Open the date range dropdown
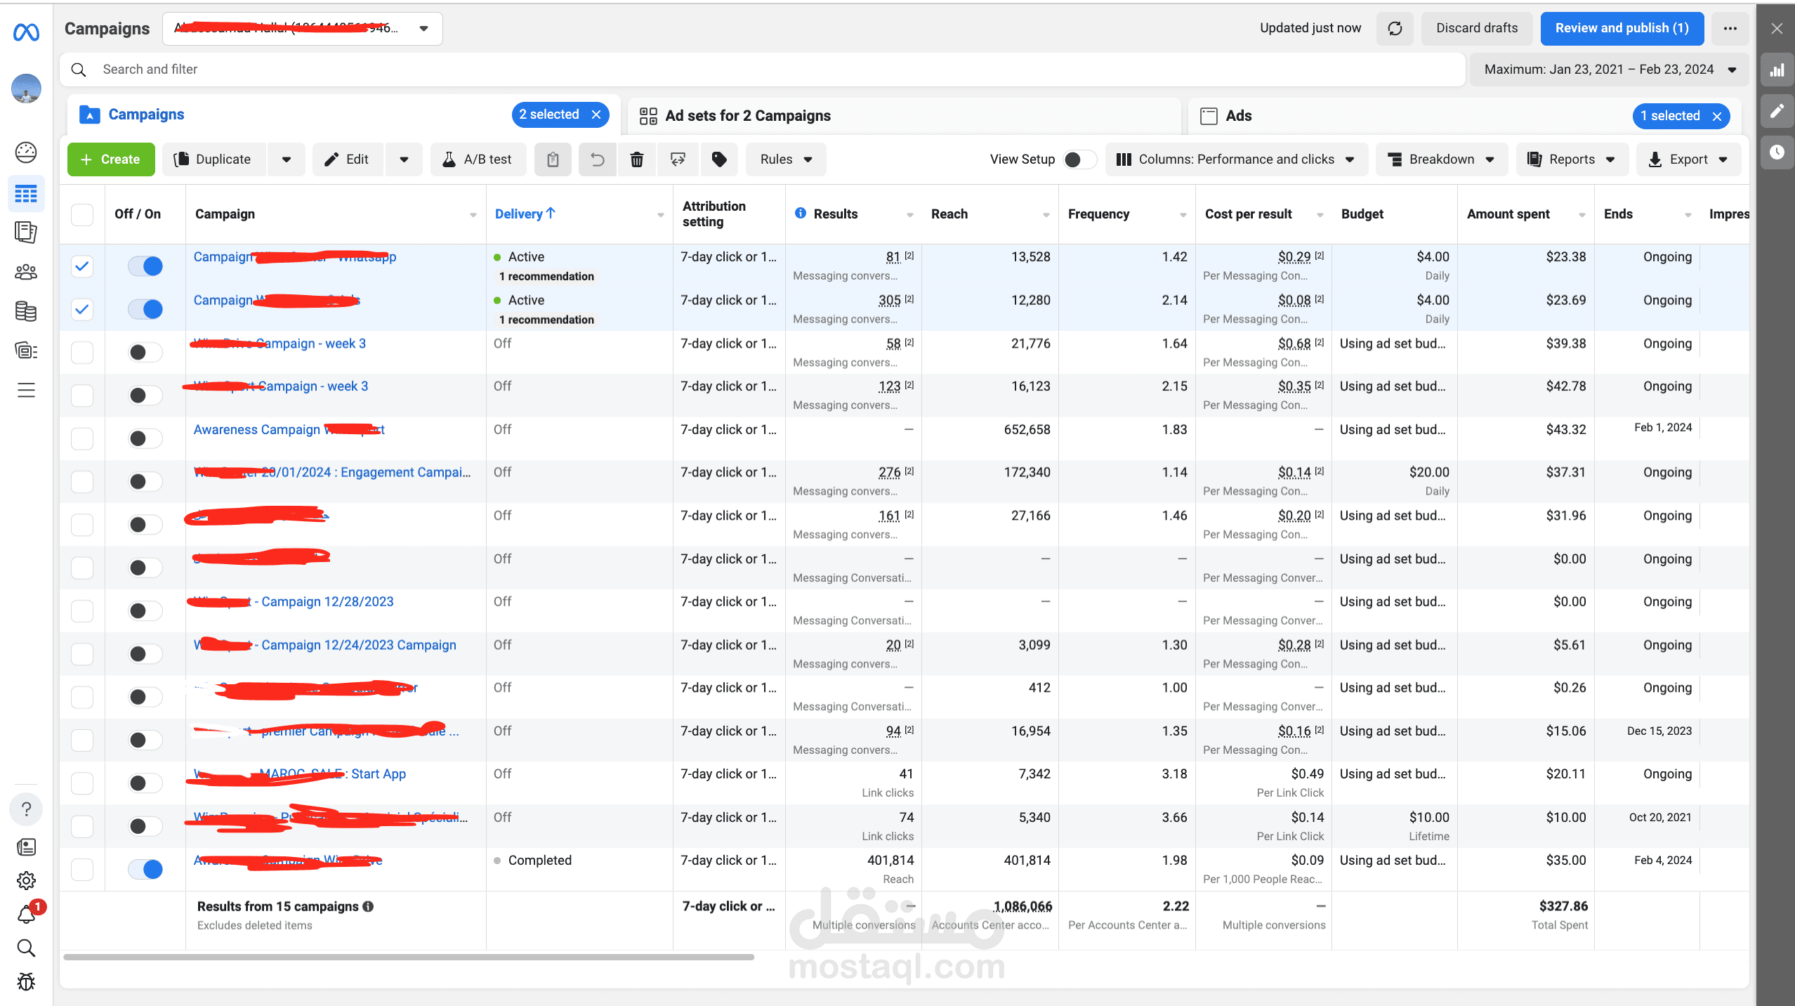This screenshot has width=1795, height=1006. click(x=1608, y=70)
